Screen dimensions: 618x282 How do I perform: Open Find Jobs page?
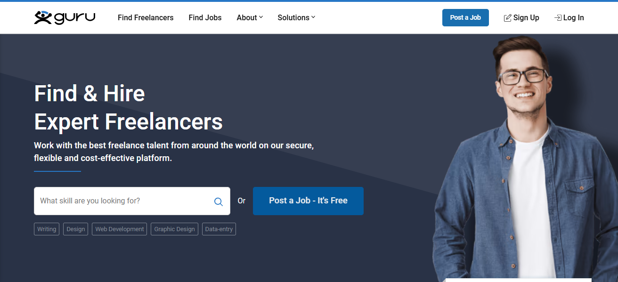pos(205,18)
